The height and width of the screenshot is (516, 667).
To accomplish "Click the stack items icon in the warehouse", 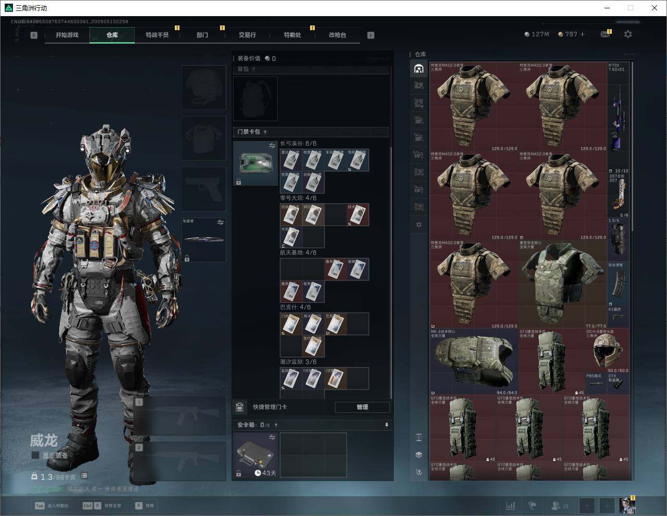I will point(419,454).
